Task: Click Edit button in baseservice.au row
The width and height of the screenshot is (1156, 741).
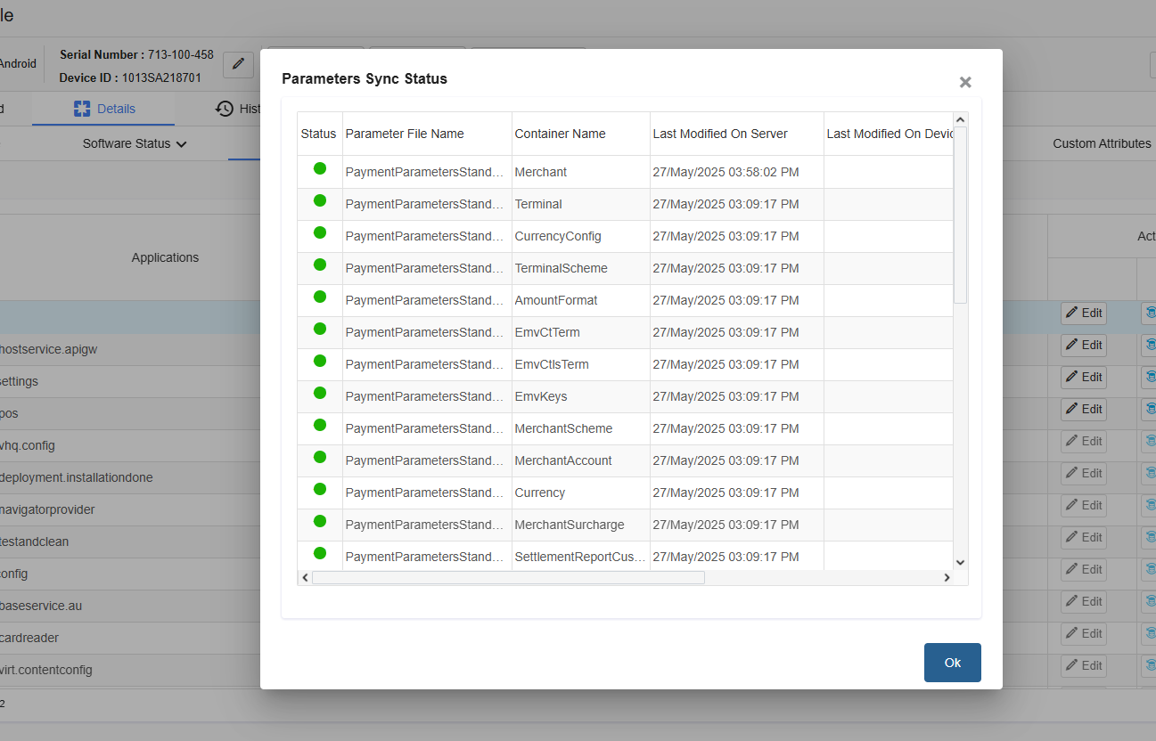Action: [1084, 601]
